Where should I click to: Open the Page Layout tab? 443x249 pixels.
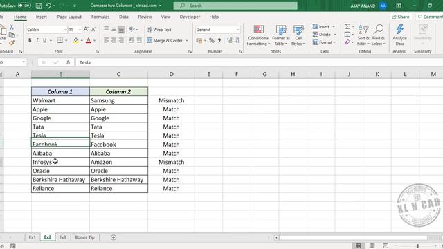pos(69,17)
